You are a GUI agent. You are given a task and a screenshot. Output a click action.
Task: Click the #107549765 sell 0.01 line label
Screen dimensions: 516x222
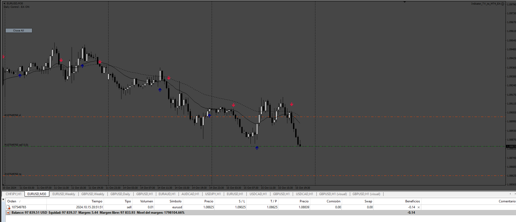coord(16,145)
